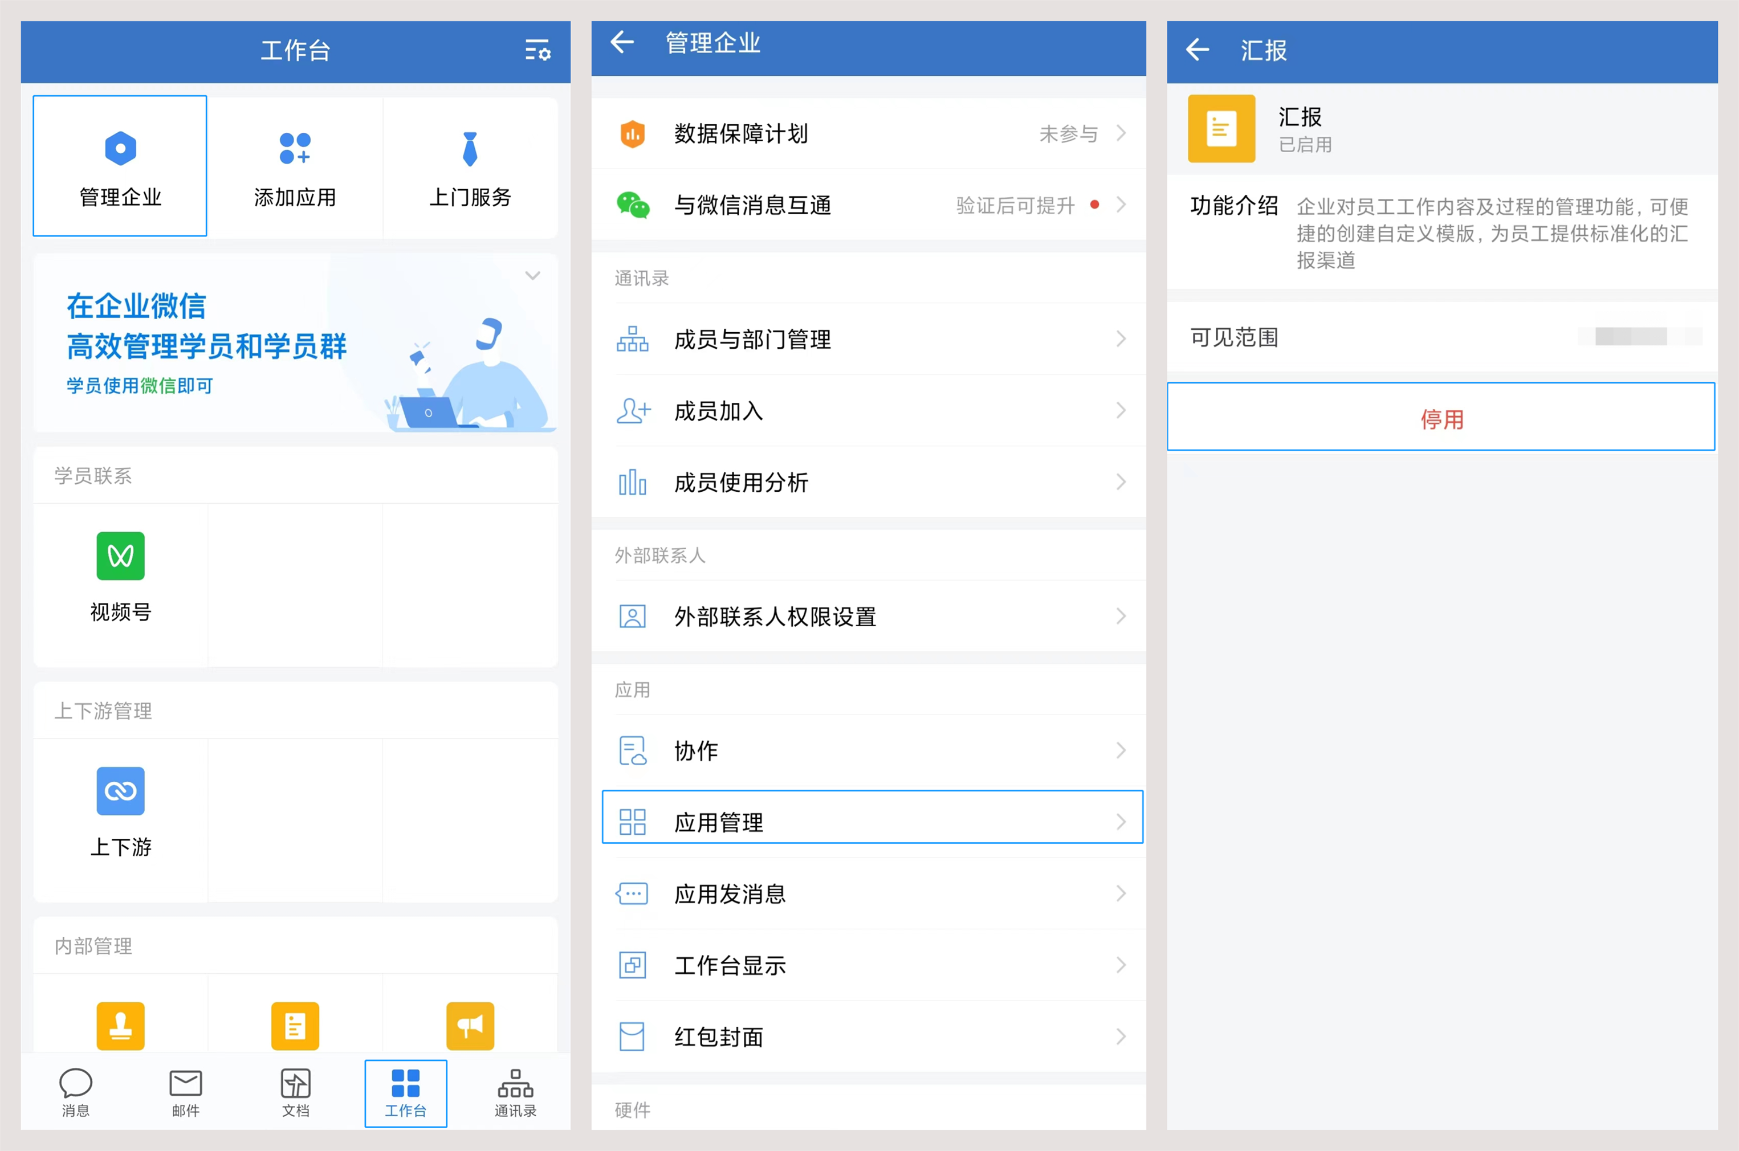The height and width of the screenshot is (1151, 1739).
Task: Click the message bubble icon for 应用发消息
Action: coord(632,893)
